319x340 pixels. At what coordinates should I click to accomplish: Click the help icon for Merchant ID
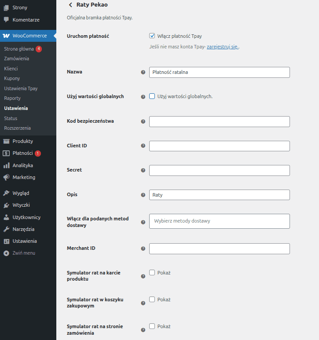coord(143,249)
